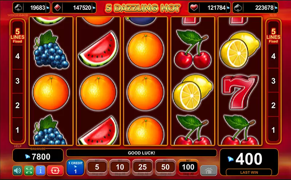Screen dimensions: 291x180
Task: Open the diamonds jackpot counter
Action: [74, 8]
